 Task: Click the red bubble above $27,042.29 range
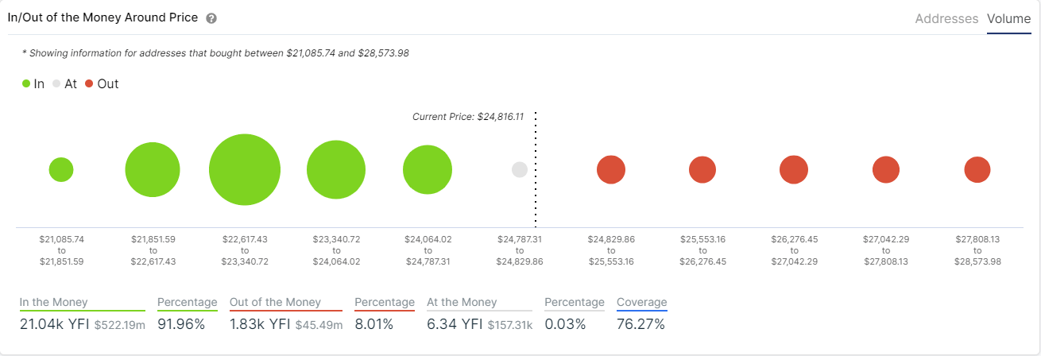(x=886, y=170)
